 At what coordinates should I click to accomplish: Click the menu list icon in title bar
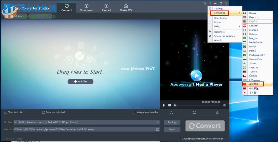(210, 3)
